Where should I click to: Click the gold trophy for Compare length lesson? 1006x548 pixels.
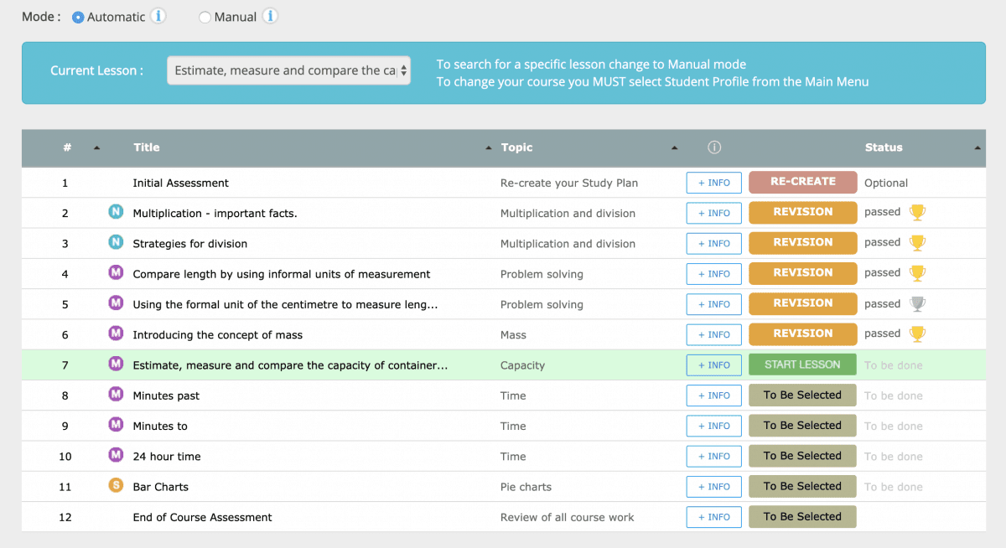[917, 273]
